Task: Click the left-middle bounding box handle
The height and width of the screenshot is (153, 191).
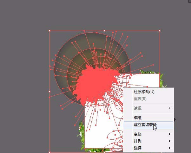Action: click(x=49, y=92)
